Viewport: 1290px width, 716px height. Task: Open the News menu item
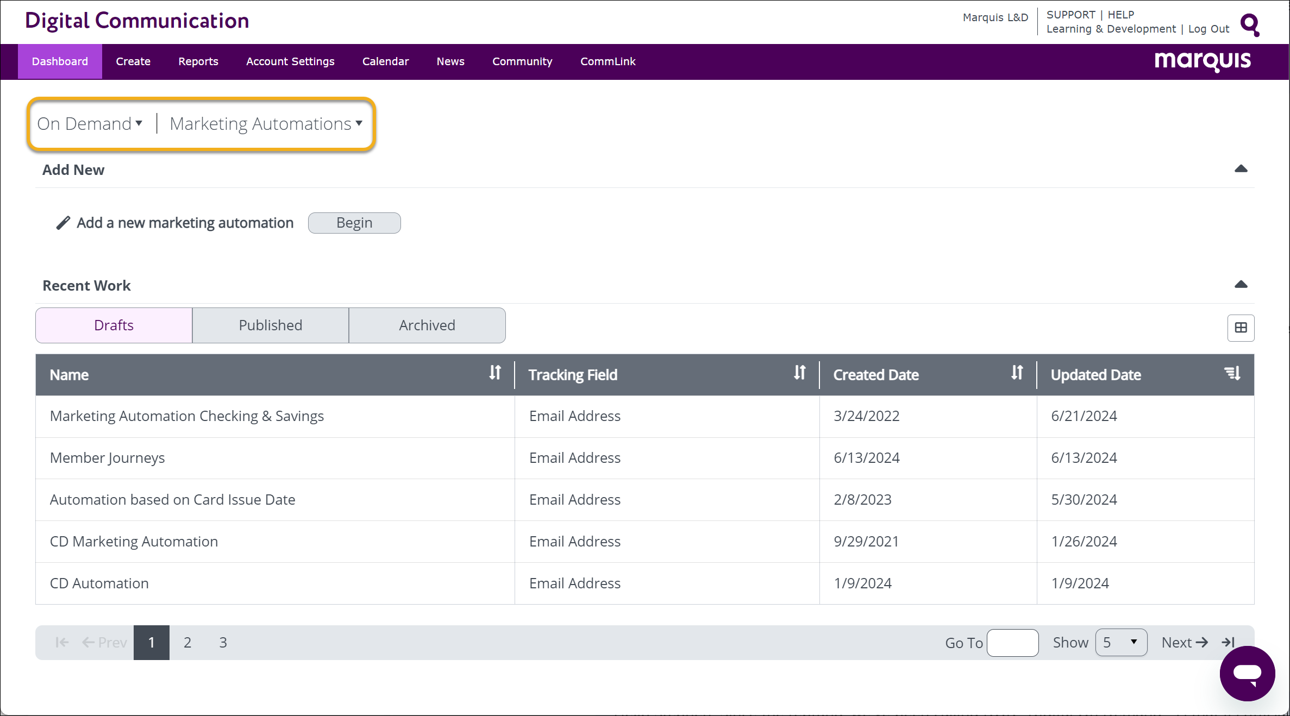(450, 61)
